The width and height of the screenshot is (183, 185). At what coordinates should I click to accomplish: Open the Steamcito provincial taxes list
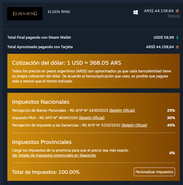[54, 155]
